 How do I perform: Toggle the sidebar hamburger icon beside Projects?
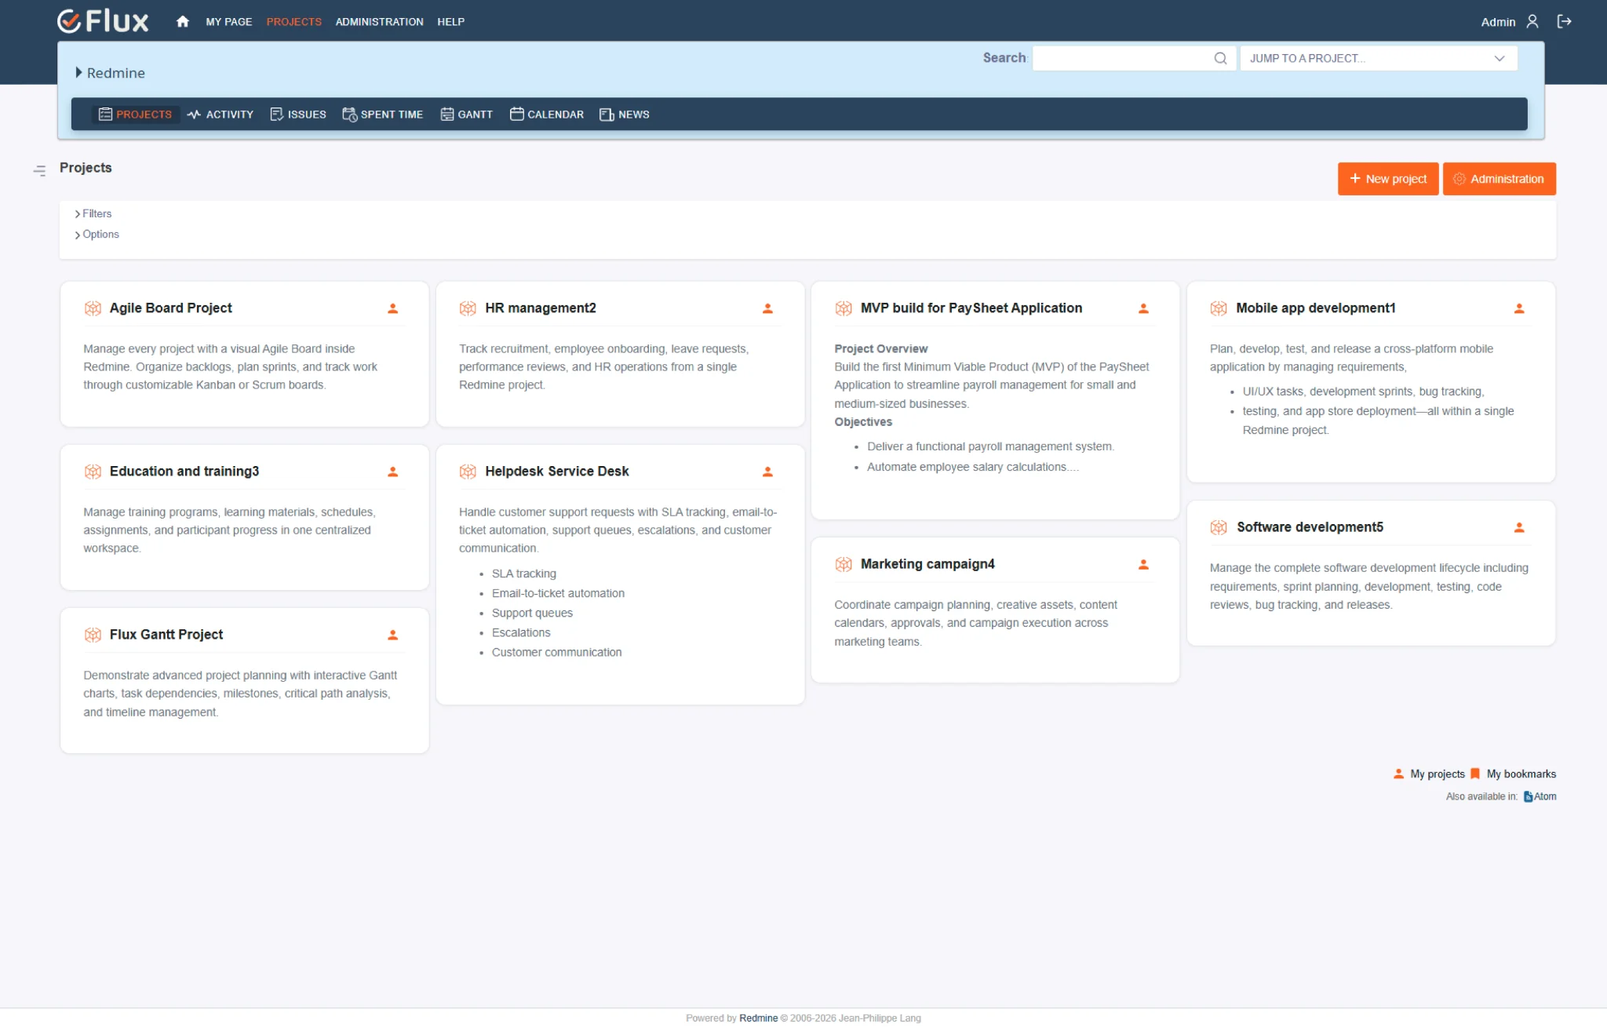pos(39,170)
